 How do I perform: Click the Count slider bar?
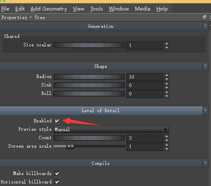point(89,138)
